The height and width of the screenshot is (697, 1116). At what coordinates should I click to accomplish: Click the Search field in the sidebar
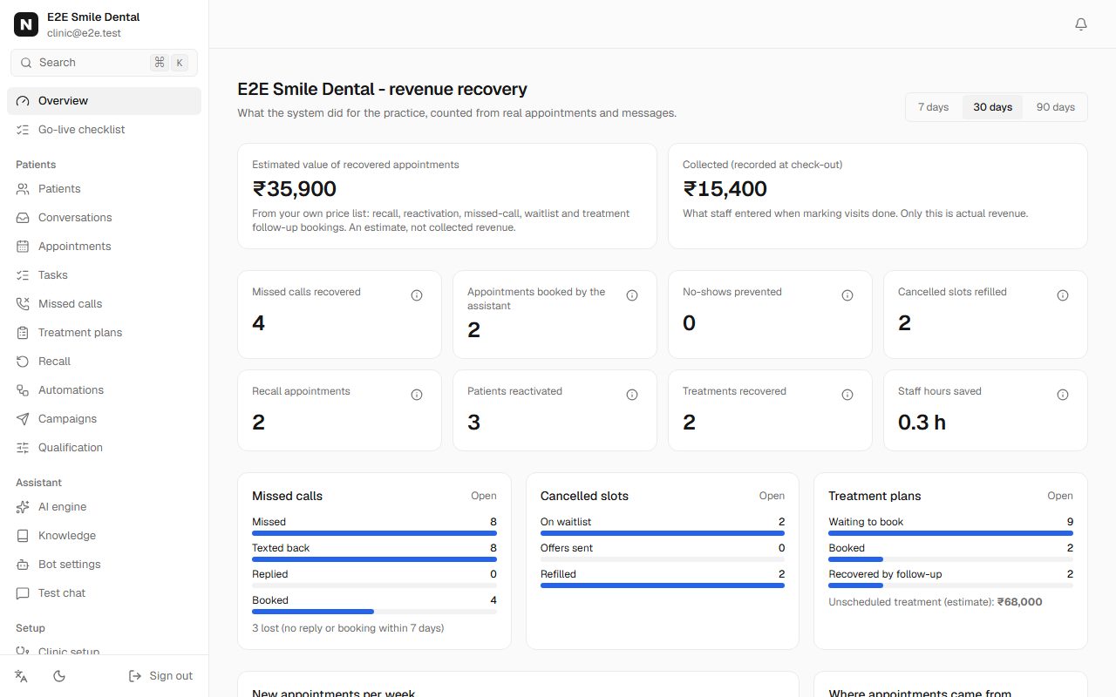pyautogui.click(x=104, y=63)
